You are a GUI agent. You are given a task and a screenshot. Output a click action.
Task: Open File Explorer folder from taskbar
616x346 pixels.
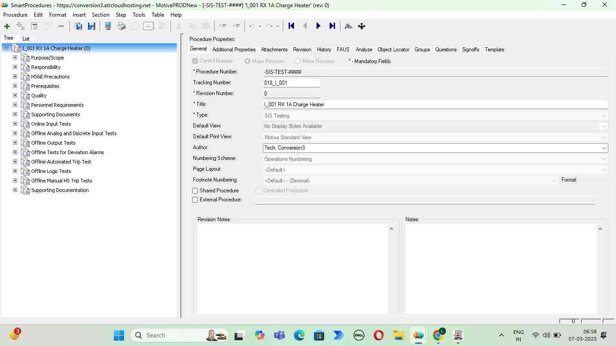[x=398, y=335]
